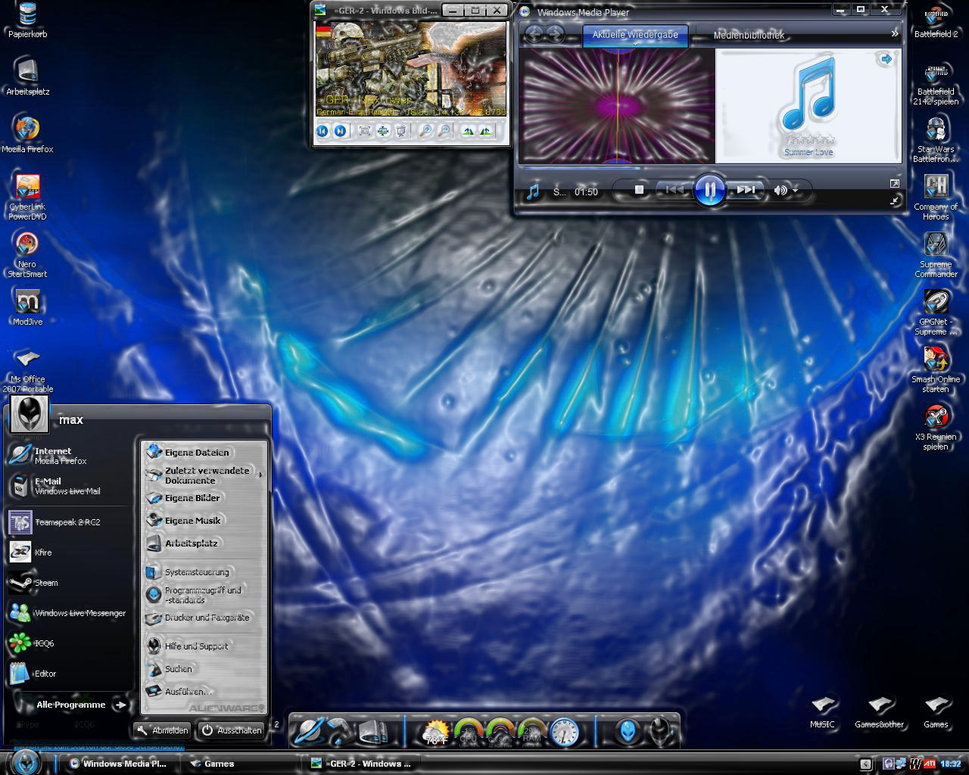Open Programmzugriff und -standards
Viewport: 969px width, 775px height.
coord(204,595)
